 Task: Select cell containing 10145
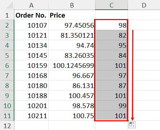31,55
